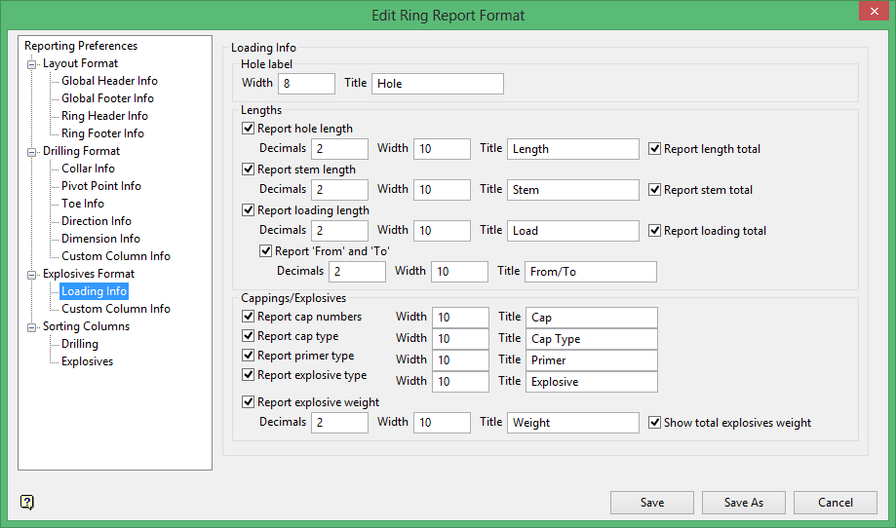Click the Save button
Viewport: 896px width, 528px height.
click(x=652, y=503)
